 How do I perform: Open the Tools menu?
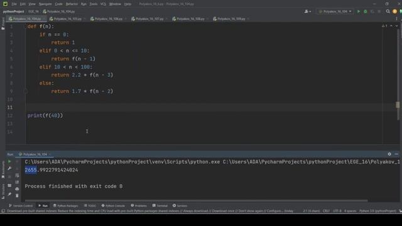94,4
